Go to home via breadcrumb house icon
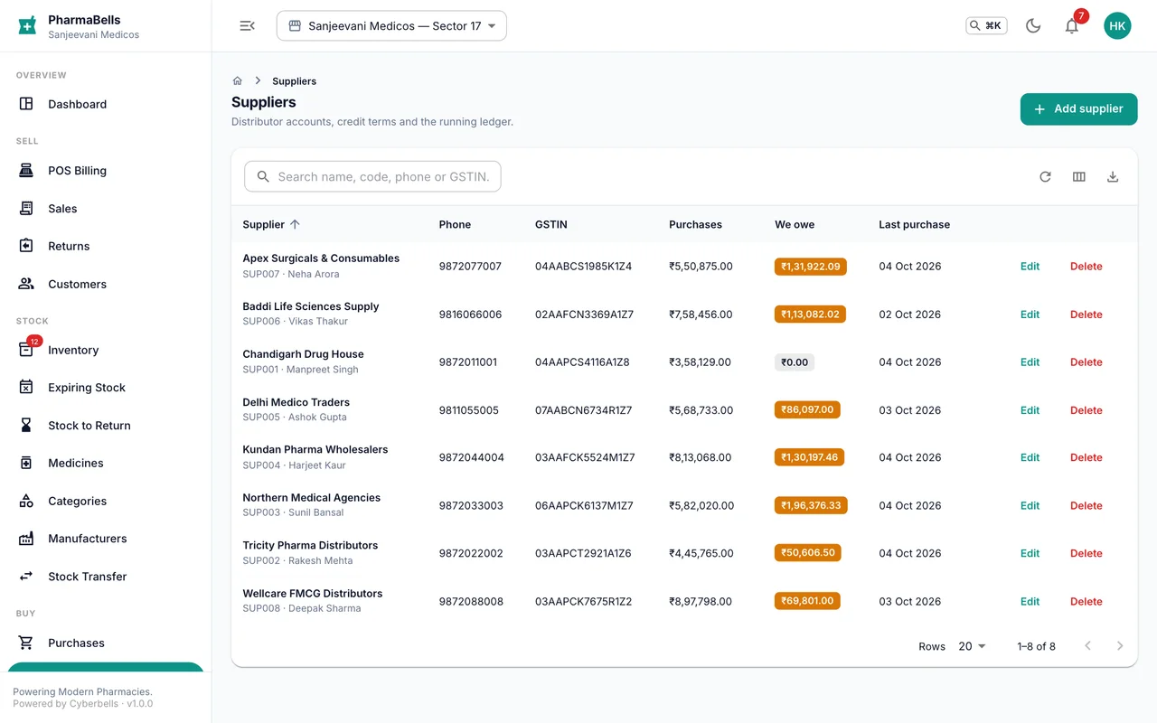 [238, 80]
